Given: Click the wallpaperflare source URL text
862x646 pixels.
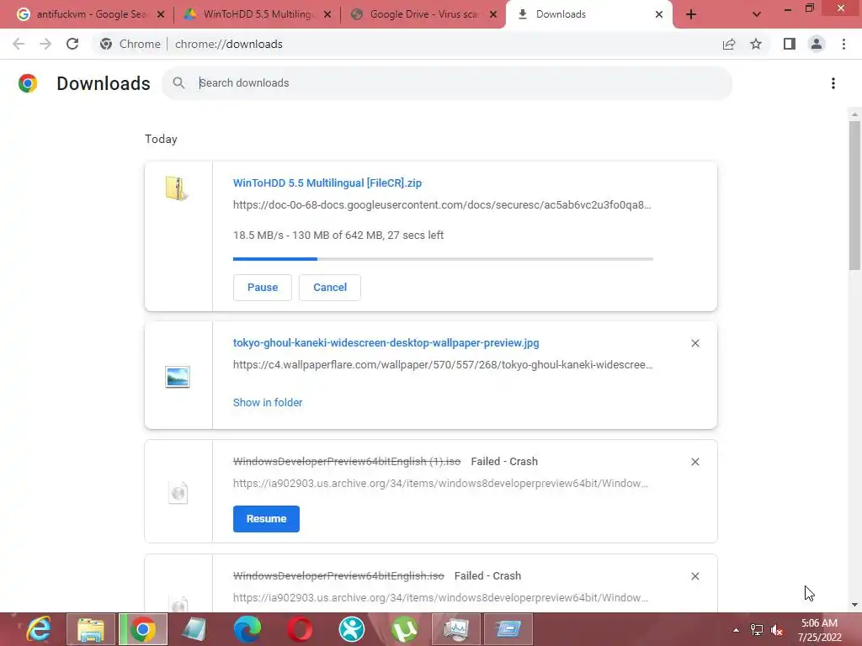Looking at the screenshot, I should click(x=443, y=365).
